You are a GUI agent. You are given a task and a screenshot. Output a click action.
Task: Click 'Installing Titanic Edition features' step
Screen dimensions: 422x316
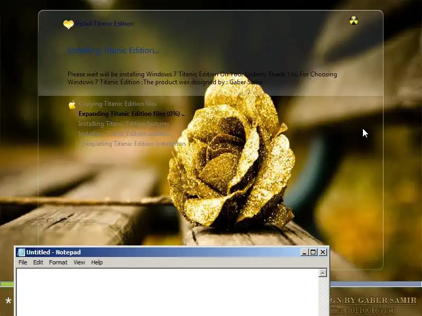124,124
